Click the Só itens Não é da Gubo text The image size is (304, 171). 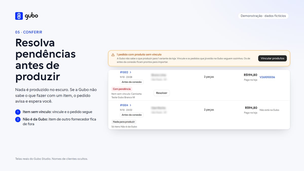point(124,126)
